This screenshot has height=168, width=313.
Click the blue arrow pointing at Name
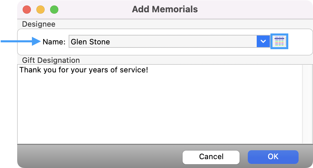[21, 42]
